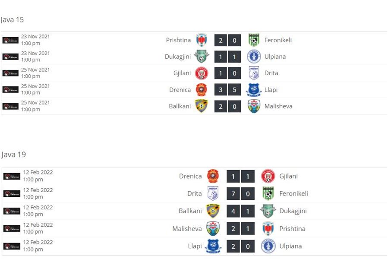Click Gjilani crest in Java 19
Viewport: 388px width, 275px height.
[x=268, y=176]
